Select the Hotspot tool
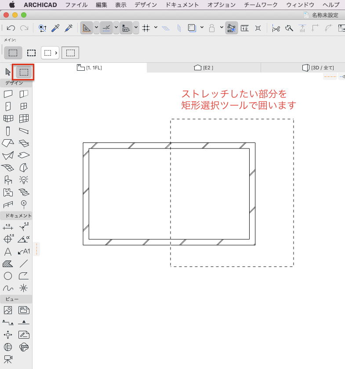The image size is (345, 369). (x=24, y=288)
